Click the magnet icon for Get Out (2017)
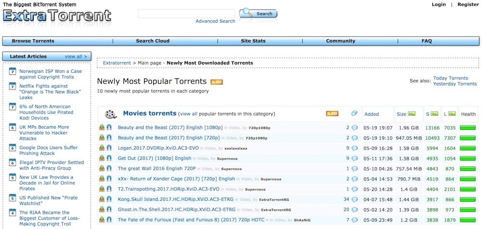This screenshot has height=229, width=482. (x=109, y=158)
